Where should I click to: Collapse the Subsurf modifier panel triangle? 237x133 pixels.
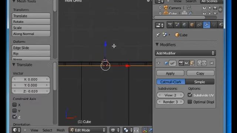(158, 63)
